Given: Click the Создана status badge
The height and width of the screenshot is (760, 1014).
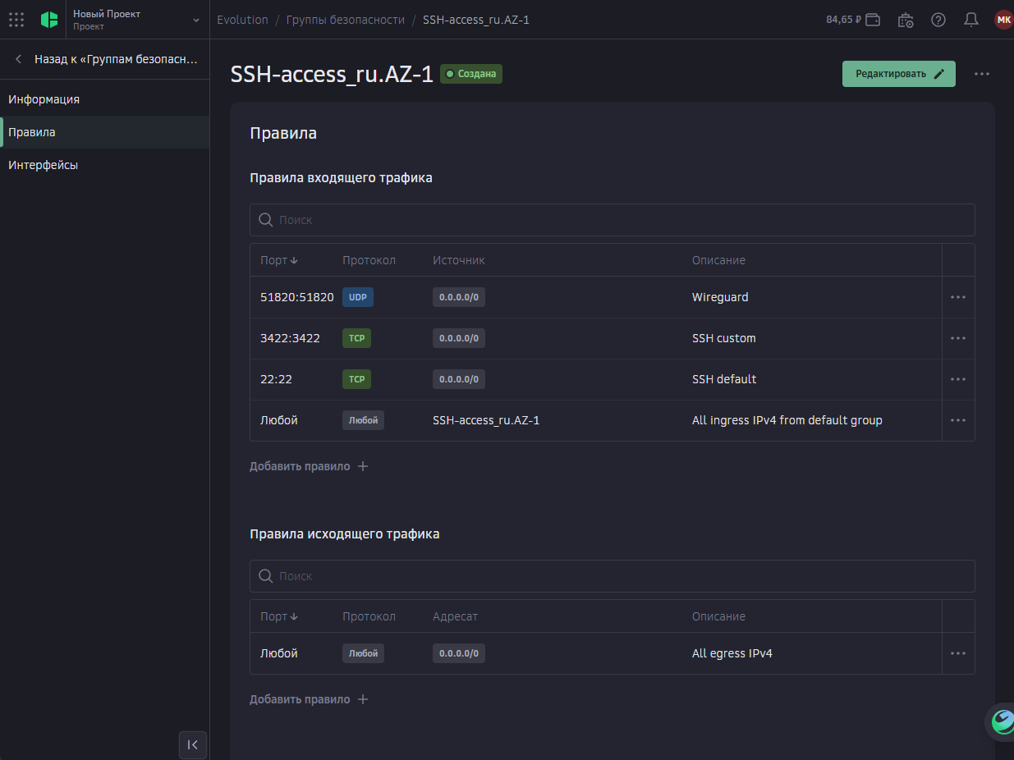Looking at the screenshot, I should [471, 74].
